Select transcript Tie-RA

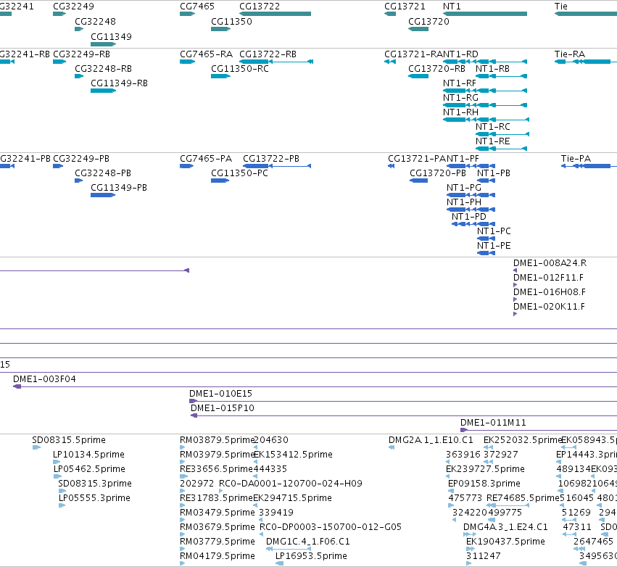(x=569, y=54)
